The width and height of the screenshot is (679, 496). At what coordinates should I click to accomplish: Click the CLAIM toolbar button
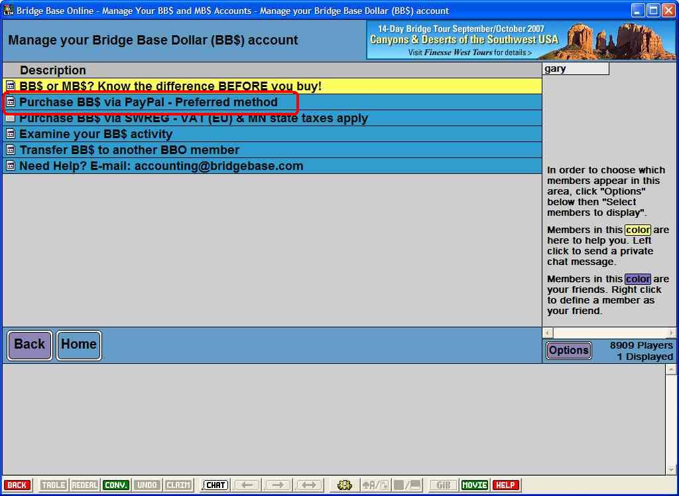[178, 485]
